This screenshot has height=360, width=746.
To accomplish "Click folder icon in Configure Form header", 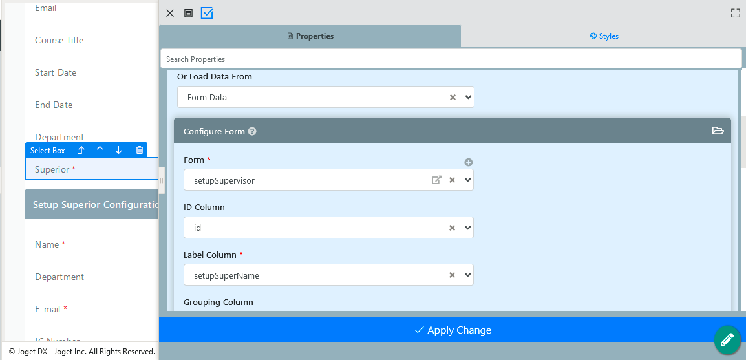I will [x=718, y=131].
